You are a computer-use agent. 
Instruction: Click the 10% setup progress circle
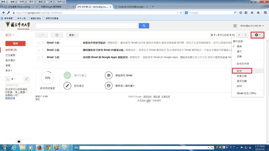(47, 78)
